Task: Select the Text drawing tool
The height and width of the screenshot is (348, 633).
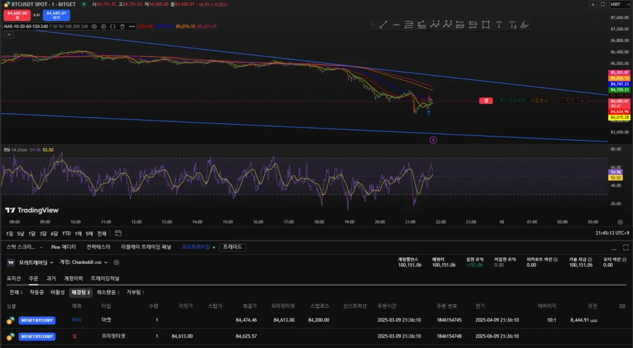Action: click(498, 24)
